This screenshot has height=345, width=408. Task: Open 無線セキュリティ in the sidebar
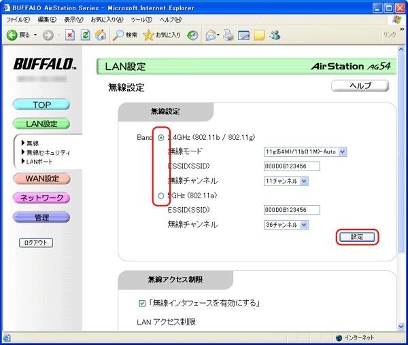tap(48, 152)
